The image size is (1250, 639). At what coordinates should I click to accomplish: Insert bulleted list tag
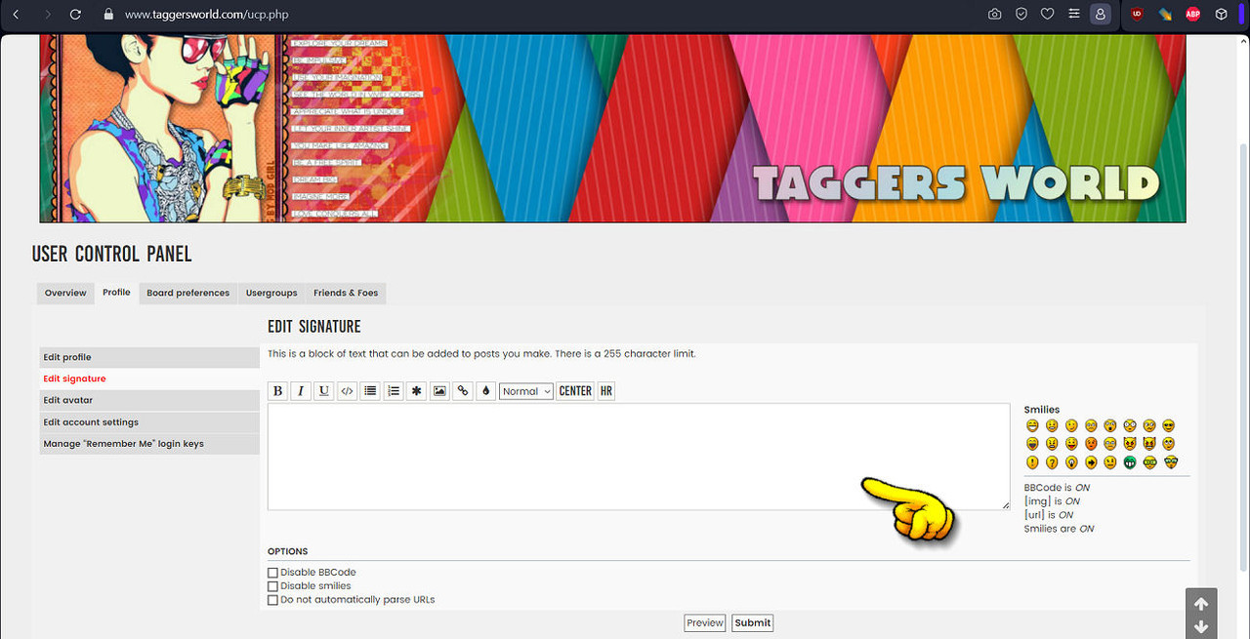point(370,391)
